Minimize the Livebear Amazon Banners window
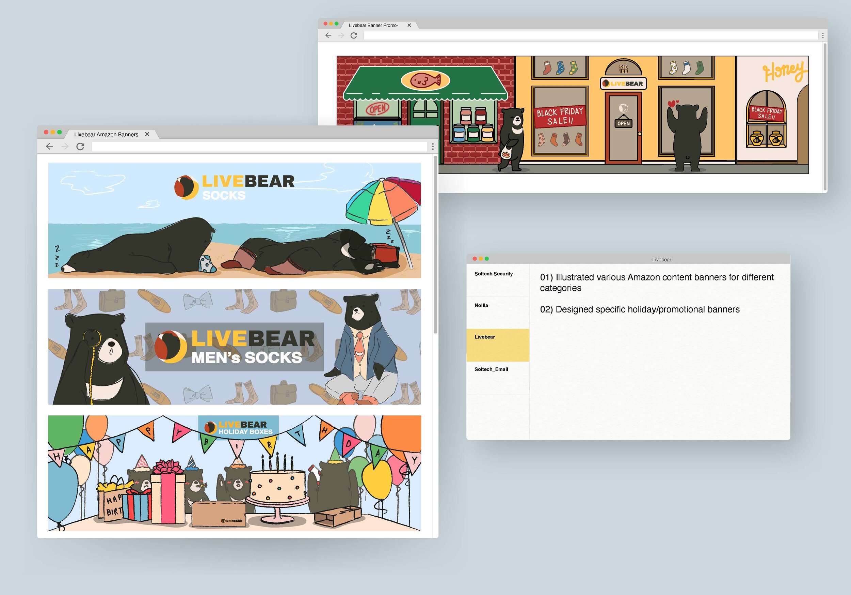This screenshot has height=595, width=851. [53, 132]
